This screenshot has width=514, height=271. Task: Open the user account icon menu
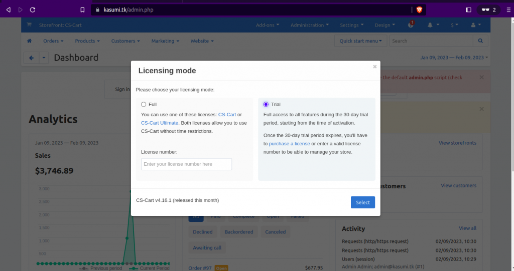click(x=476, y=25)
